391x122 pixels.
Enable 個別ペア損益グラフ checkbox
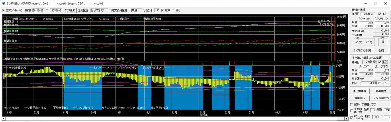click(351, 104)
